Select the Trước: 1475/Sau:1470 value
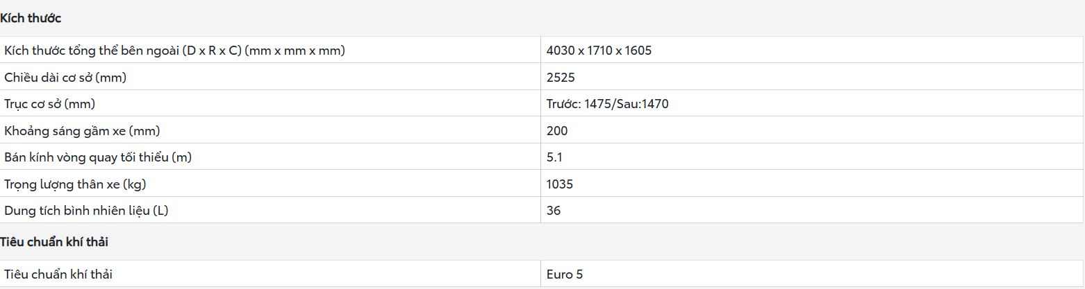 pos(608,104)
